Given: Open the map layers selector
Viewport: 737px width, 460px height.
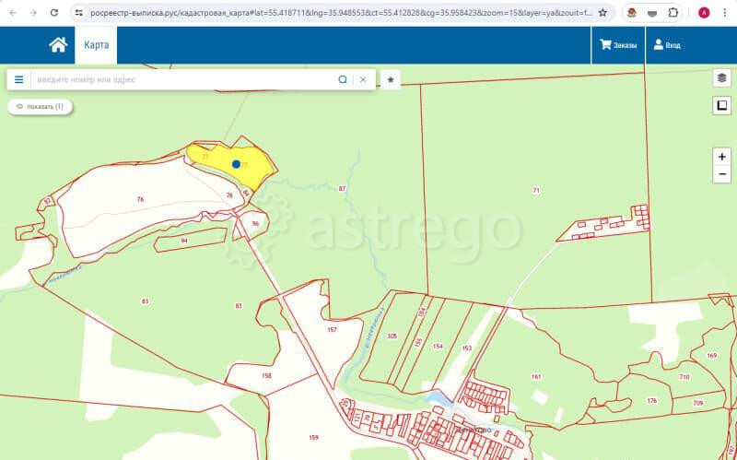Looking at the screenshot, I should tap(721, 78).
